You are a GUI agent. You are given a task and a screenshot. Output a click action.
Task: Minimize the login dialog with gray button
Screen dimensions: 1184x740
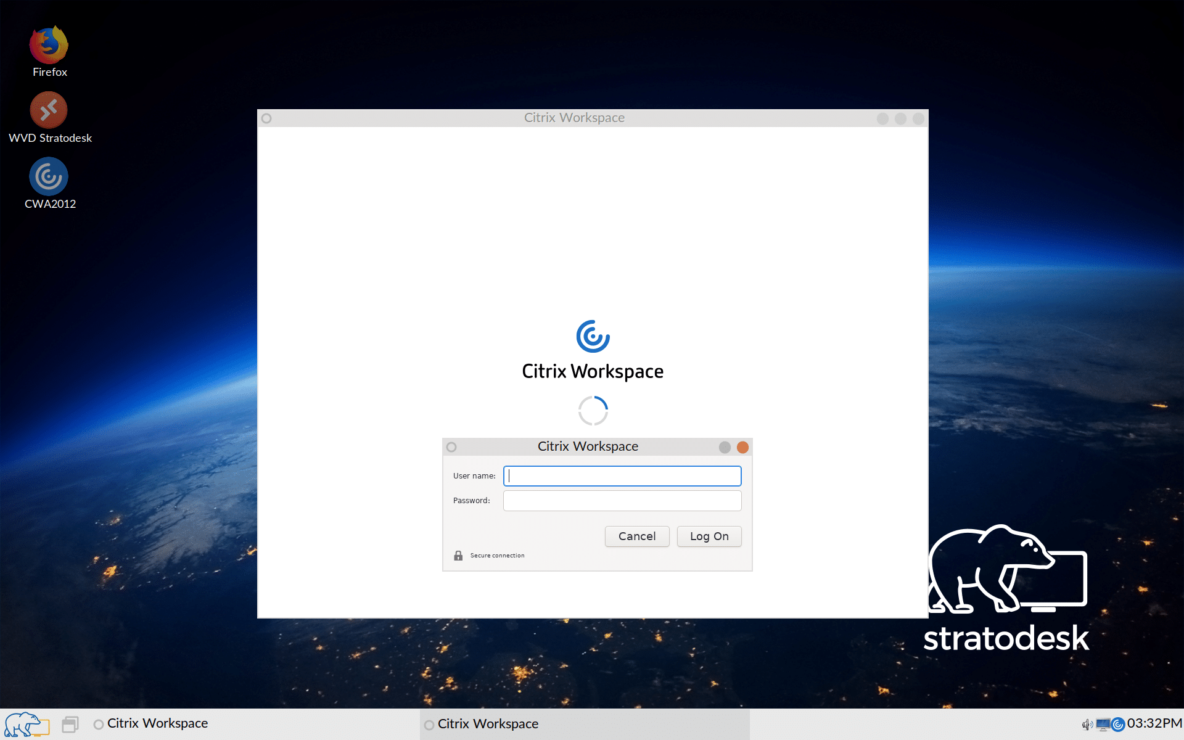[725, 447]
